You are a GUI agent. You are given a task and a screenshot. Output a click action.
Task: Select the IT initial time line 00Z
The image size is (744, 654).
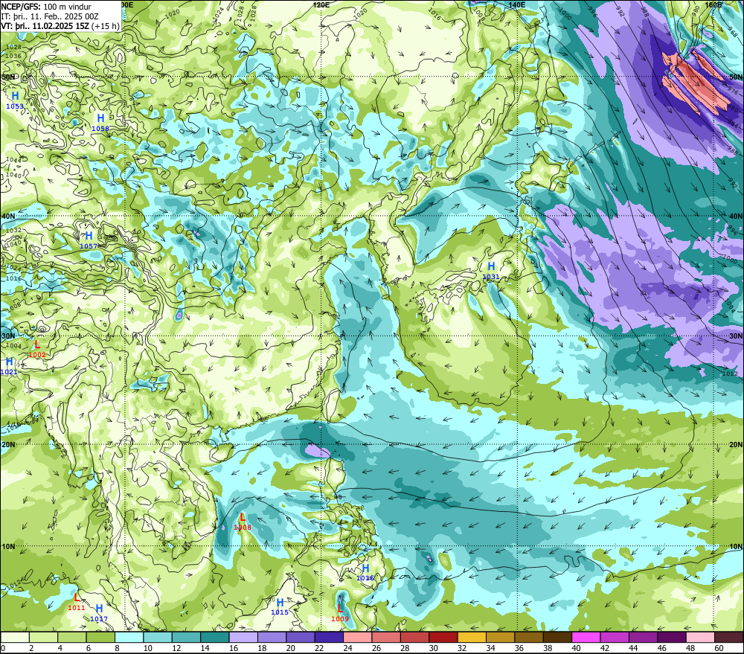50,16
